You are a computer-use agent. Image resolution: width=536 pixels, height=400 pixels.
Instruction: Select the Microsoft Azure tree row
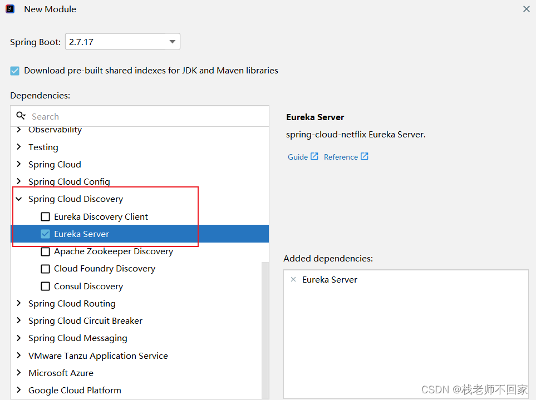tap(140, 373)
